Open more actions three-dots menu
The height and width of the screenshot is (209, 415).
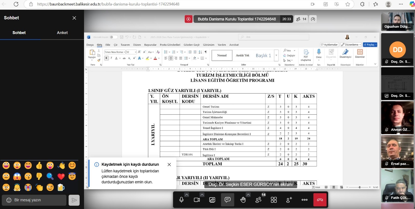coord(305,200)
